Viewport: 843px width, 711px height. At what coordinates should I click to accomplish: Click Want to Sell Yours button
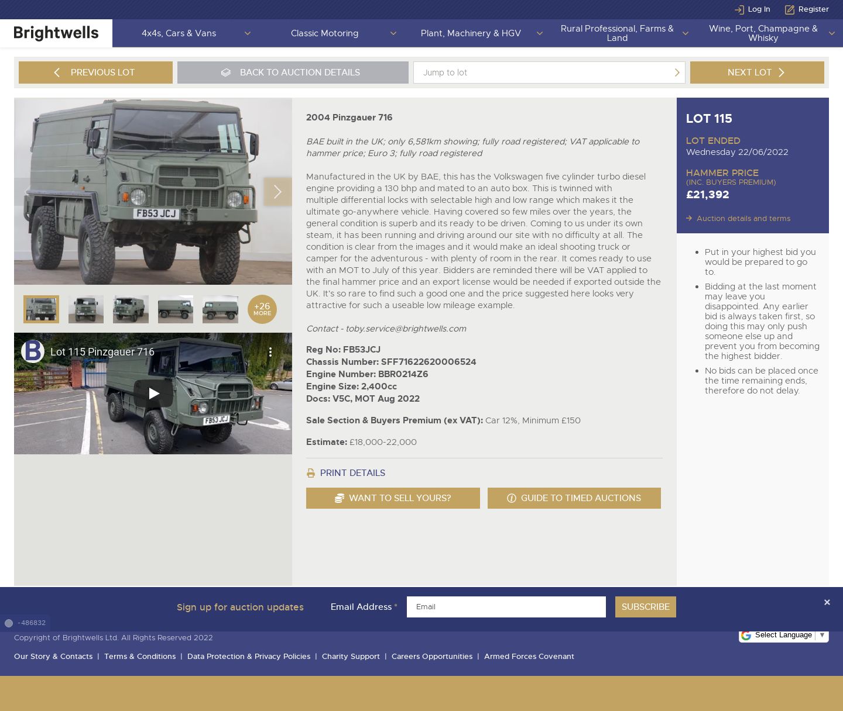[x=393, y=498]
